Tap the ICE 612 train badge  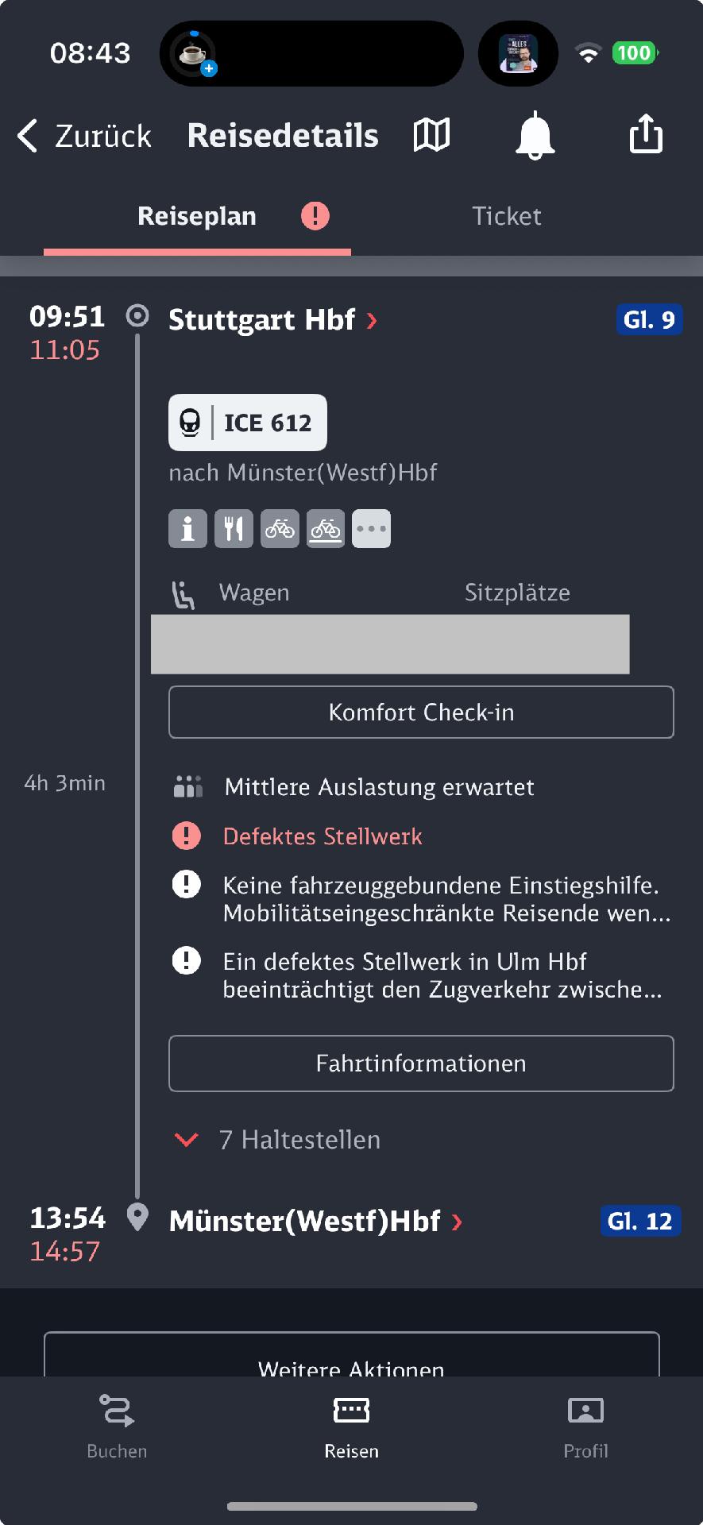(x=248, y=423)
